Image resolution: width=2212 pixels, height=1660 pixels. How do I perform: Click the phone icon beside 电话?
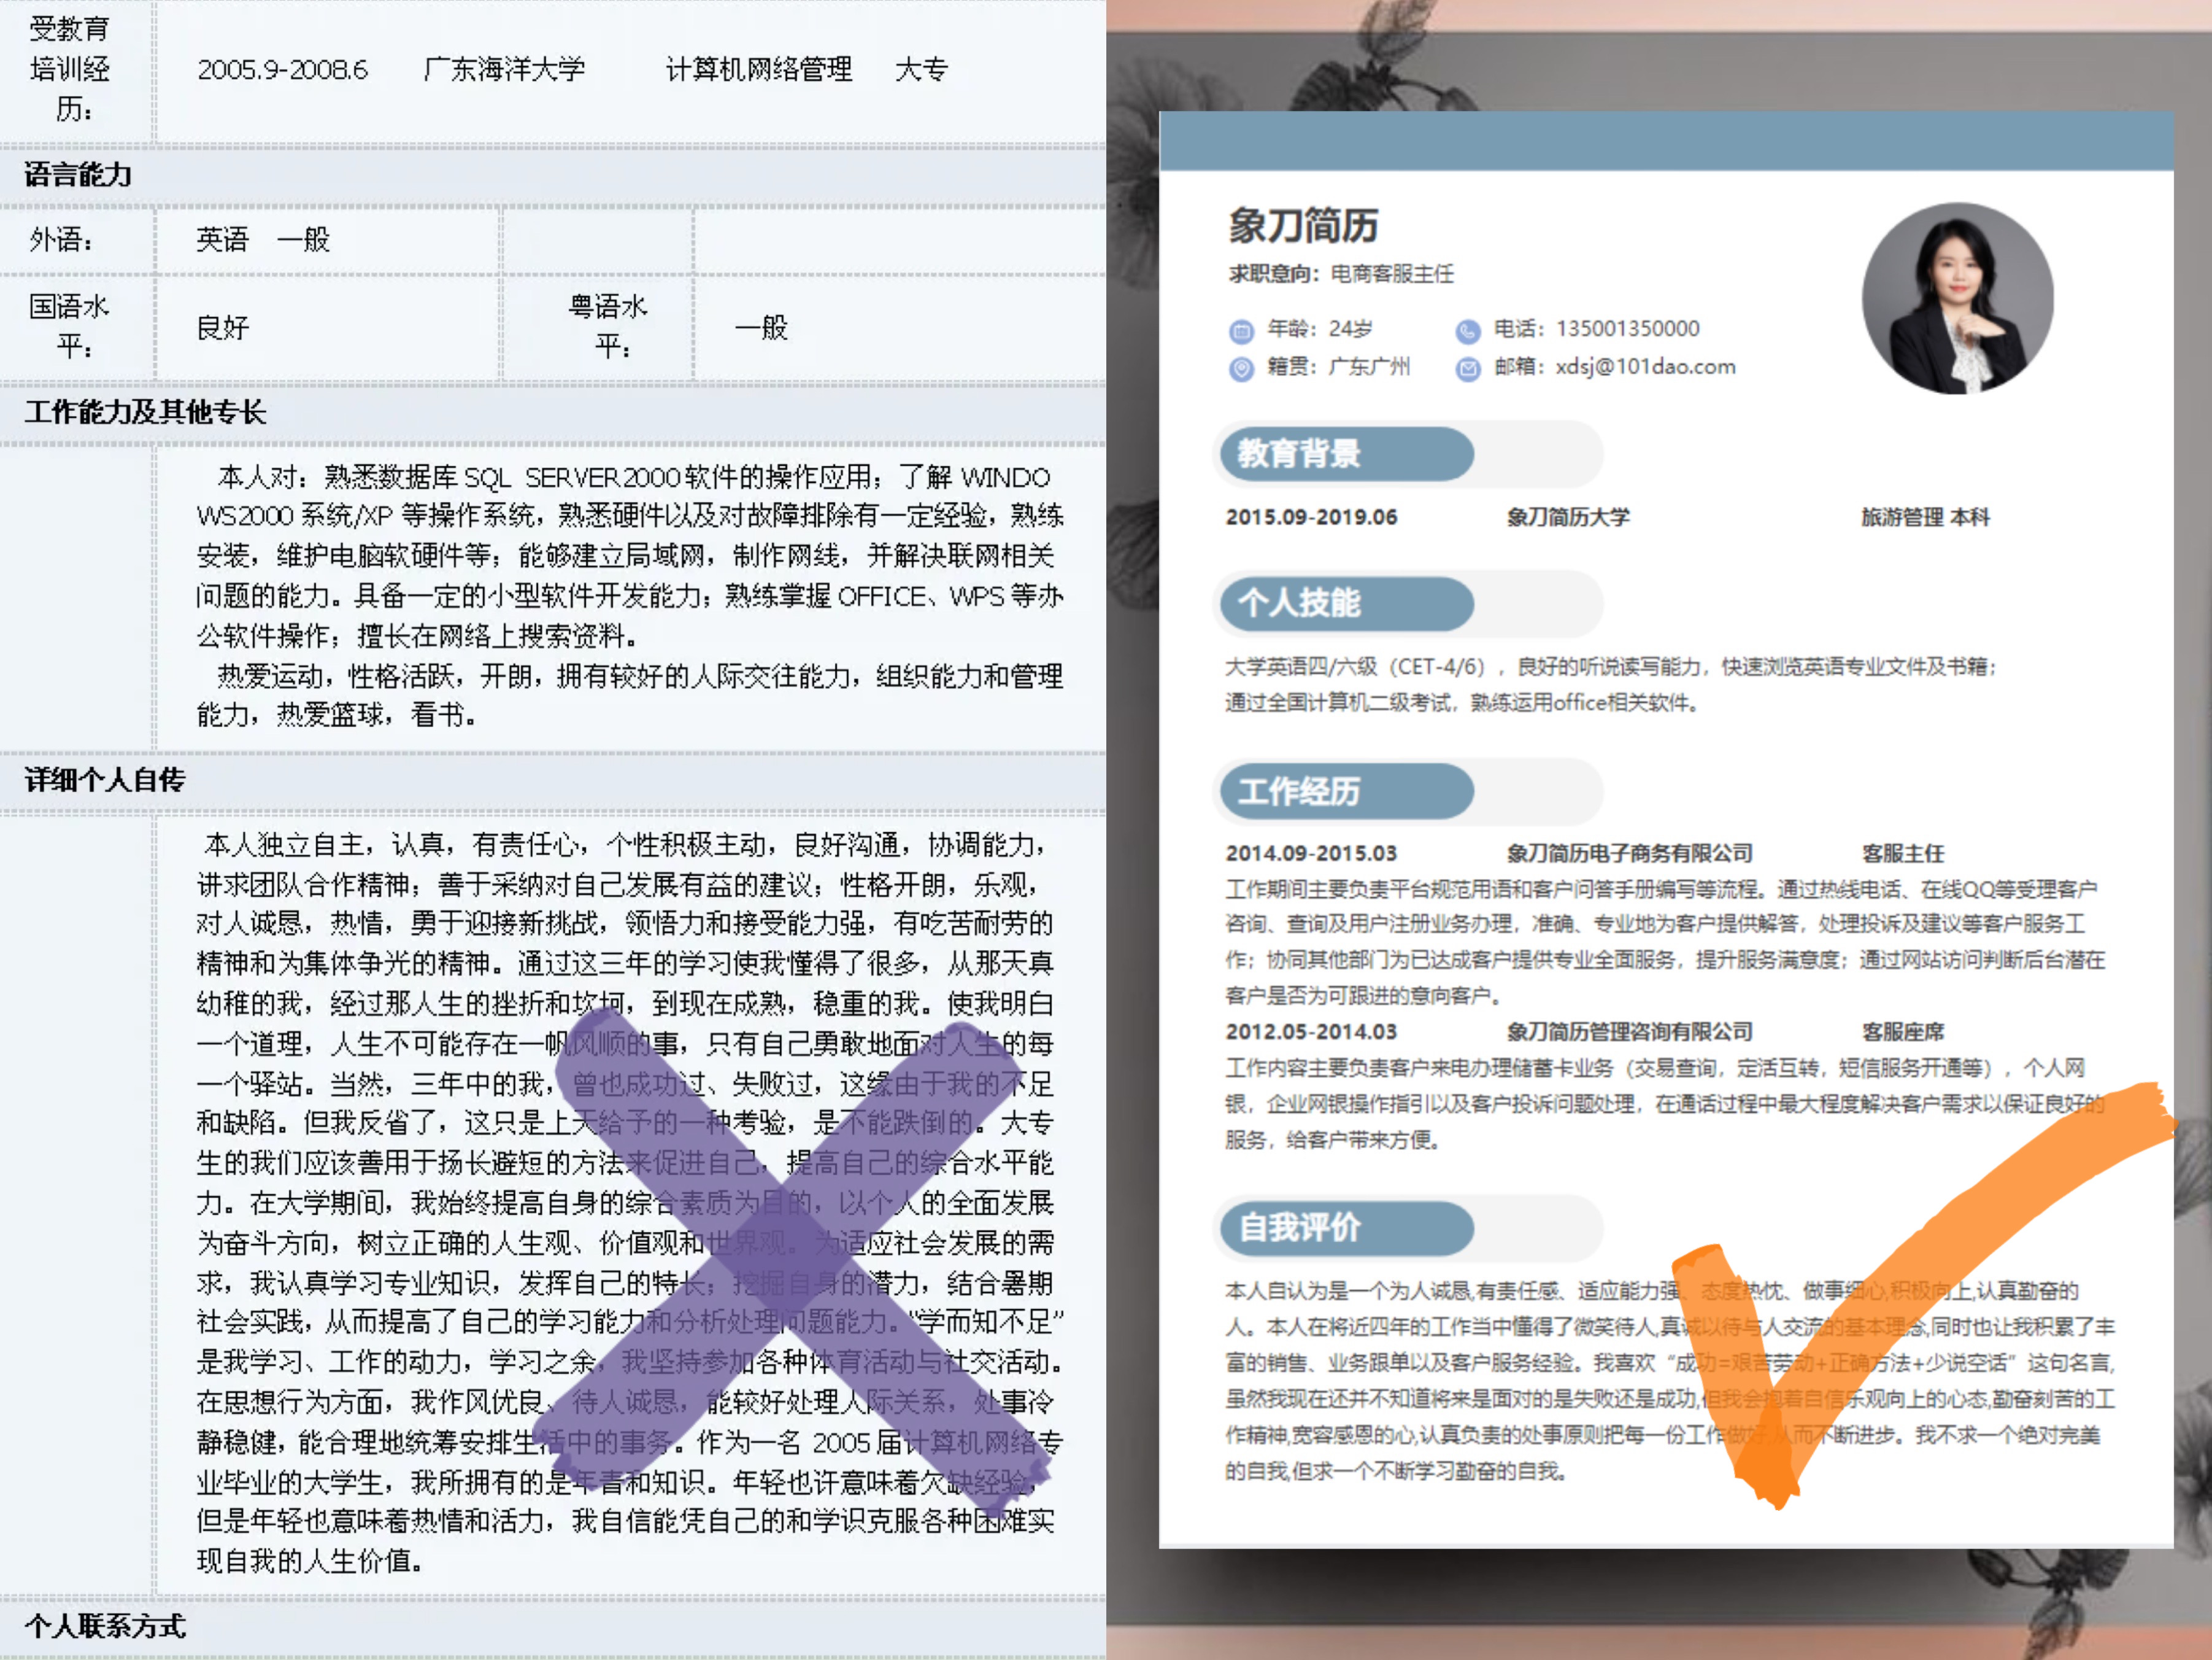coord(1467,330)
